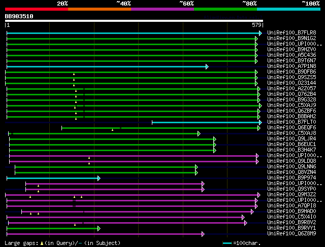Click the 'Large gaps:' legend text
This screenshot has width=325, height=247.
(21, 243)
